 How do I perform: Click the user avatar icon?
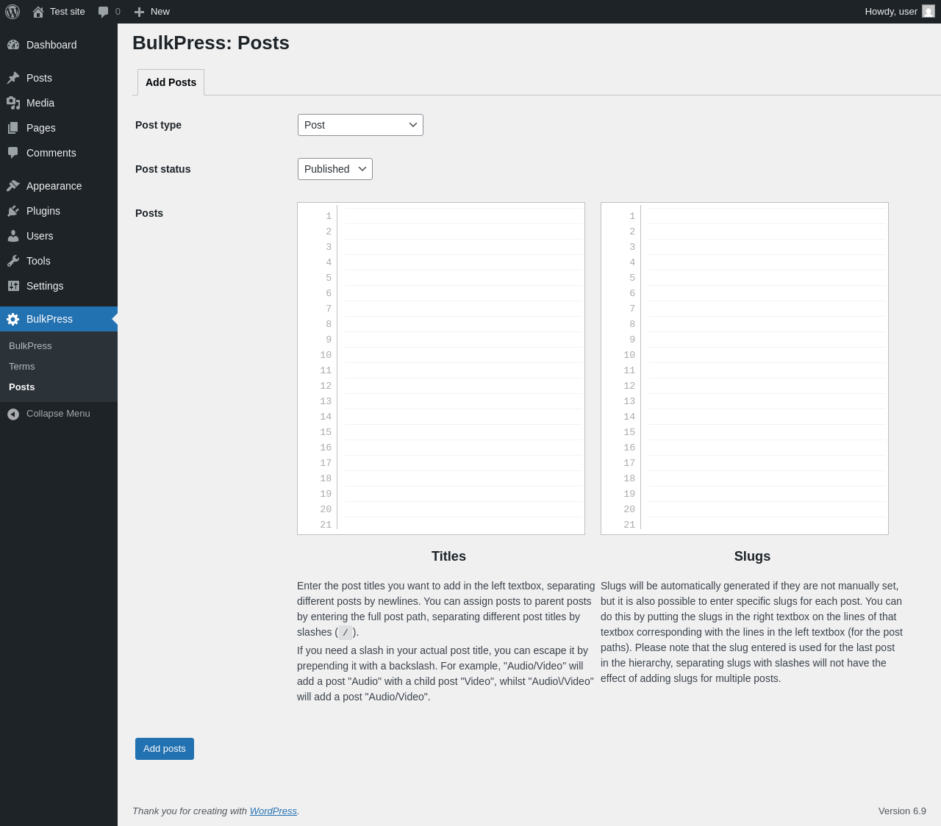click(x=929, y=12)
